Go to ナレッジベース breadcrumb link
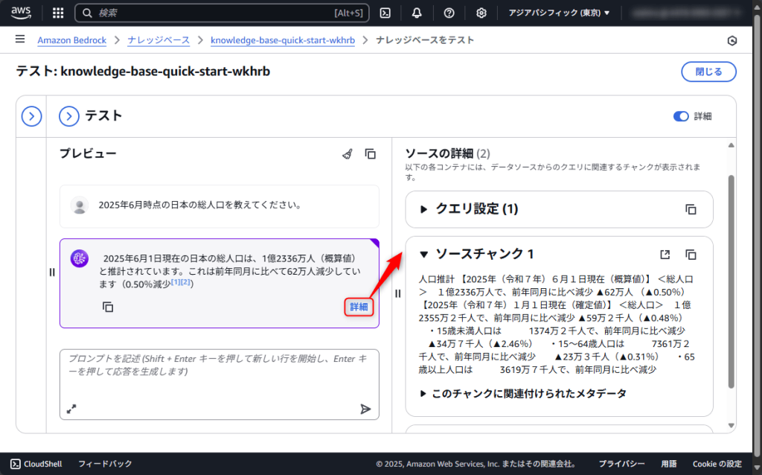 [159, 40]
